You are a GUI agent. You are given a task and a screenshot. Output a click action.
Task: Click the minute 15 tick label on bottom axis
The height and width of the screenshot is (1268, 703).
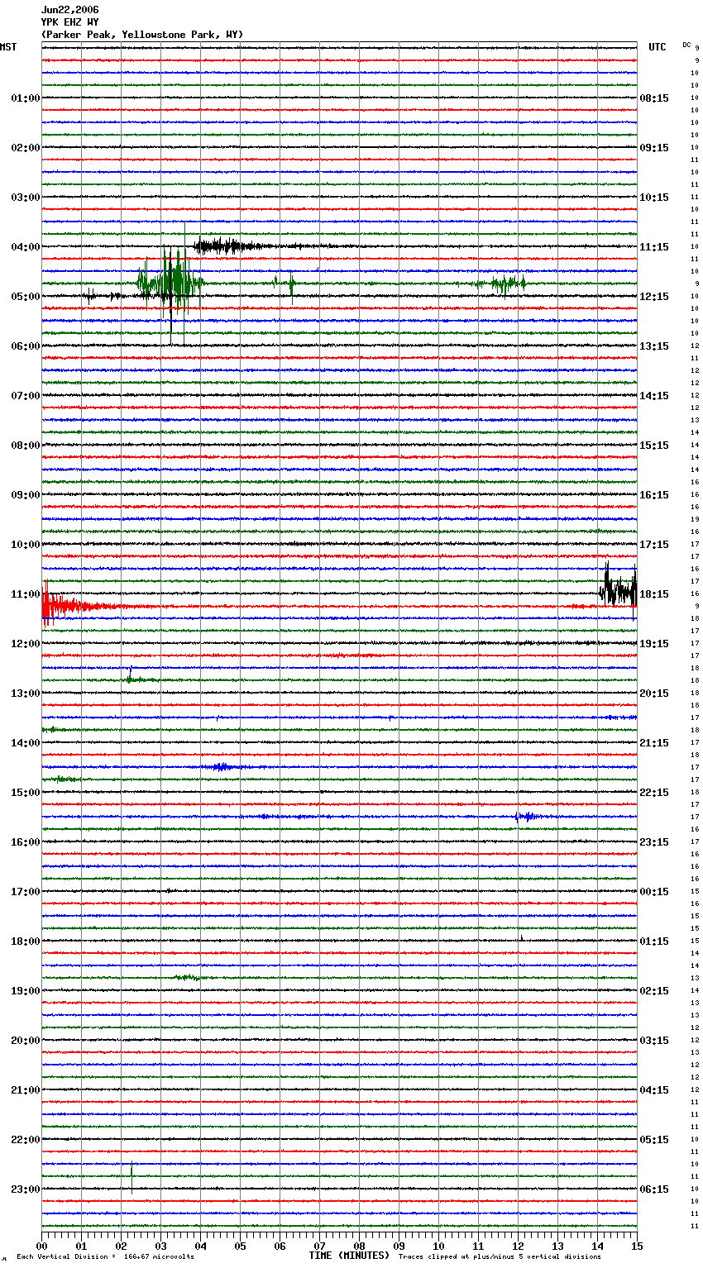tap(637, 1247)
